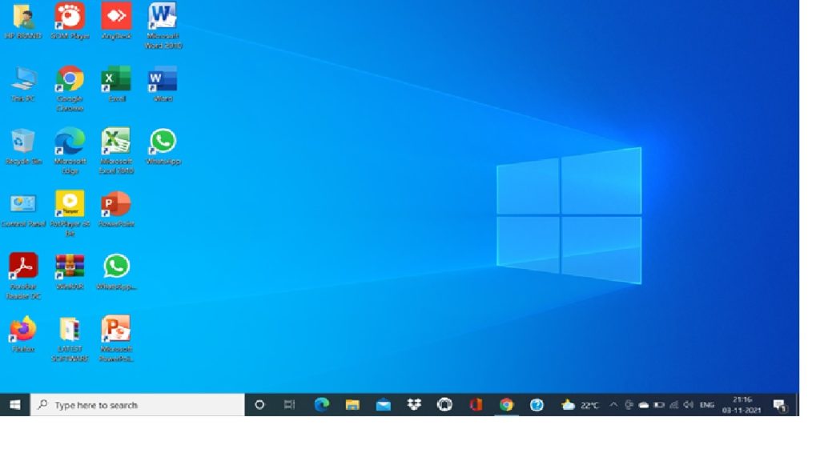The width and height of the screenshot is (820, 461).
Task: Click ENG language indicator
Action: [706, 405]
